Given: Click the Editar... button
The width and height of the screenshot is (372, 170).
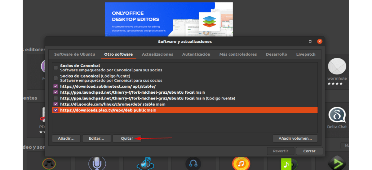Looking at the screenshot, I should (96, 138).
